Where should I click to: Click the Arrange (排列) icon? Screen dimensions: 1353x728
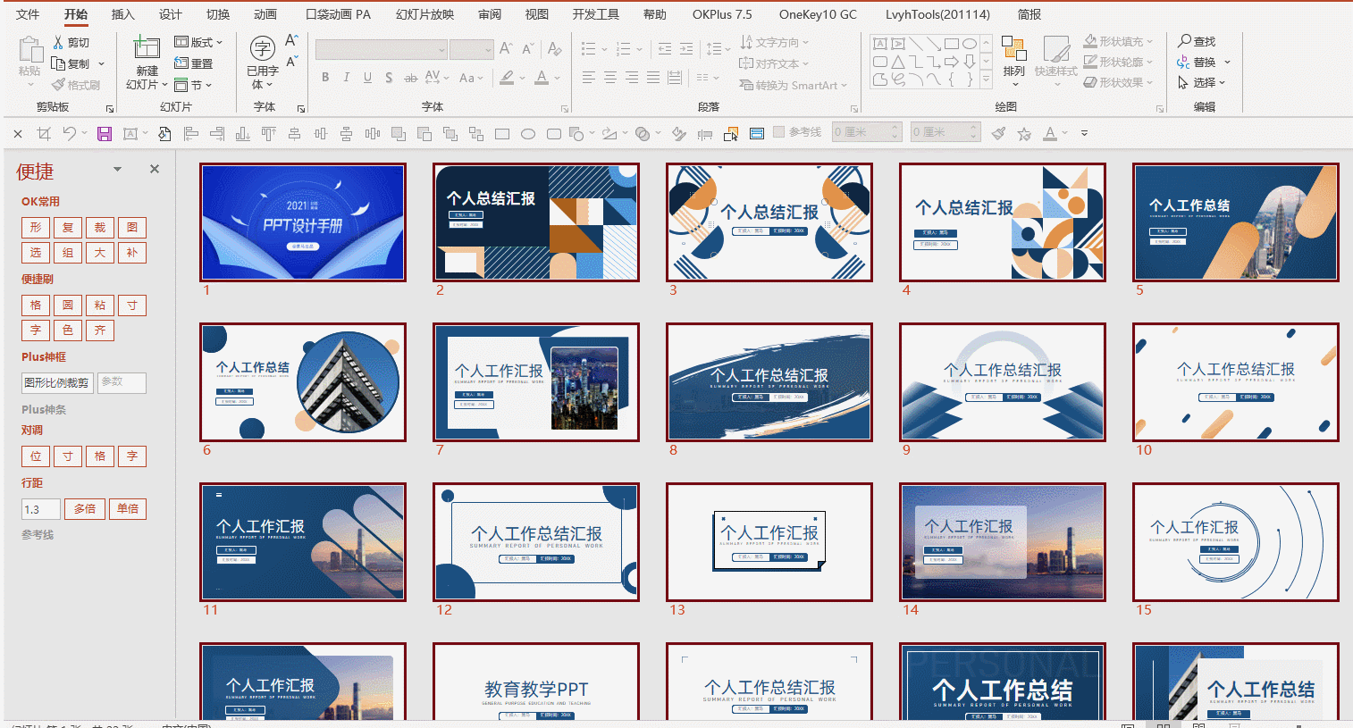pyautogui.click(x=1014, y=48)
